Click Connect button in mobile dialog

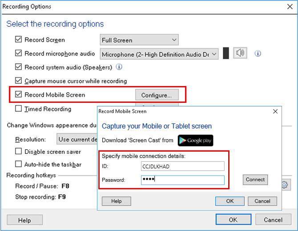coord(255,180)
